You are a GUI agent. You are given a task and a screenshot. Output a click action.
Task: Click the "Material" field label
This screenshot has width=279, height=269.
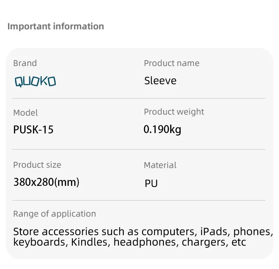160,165
